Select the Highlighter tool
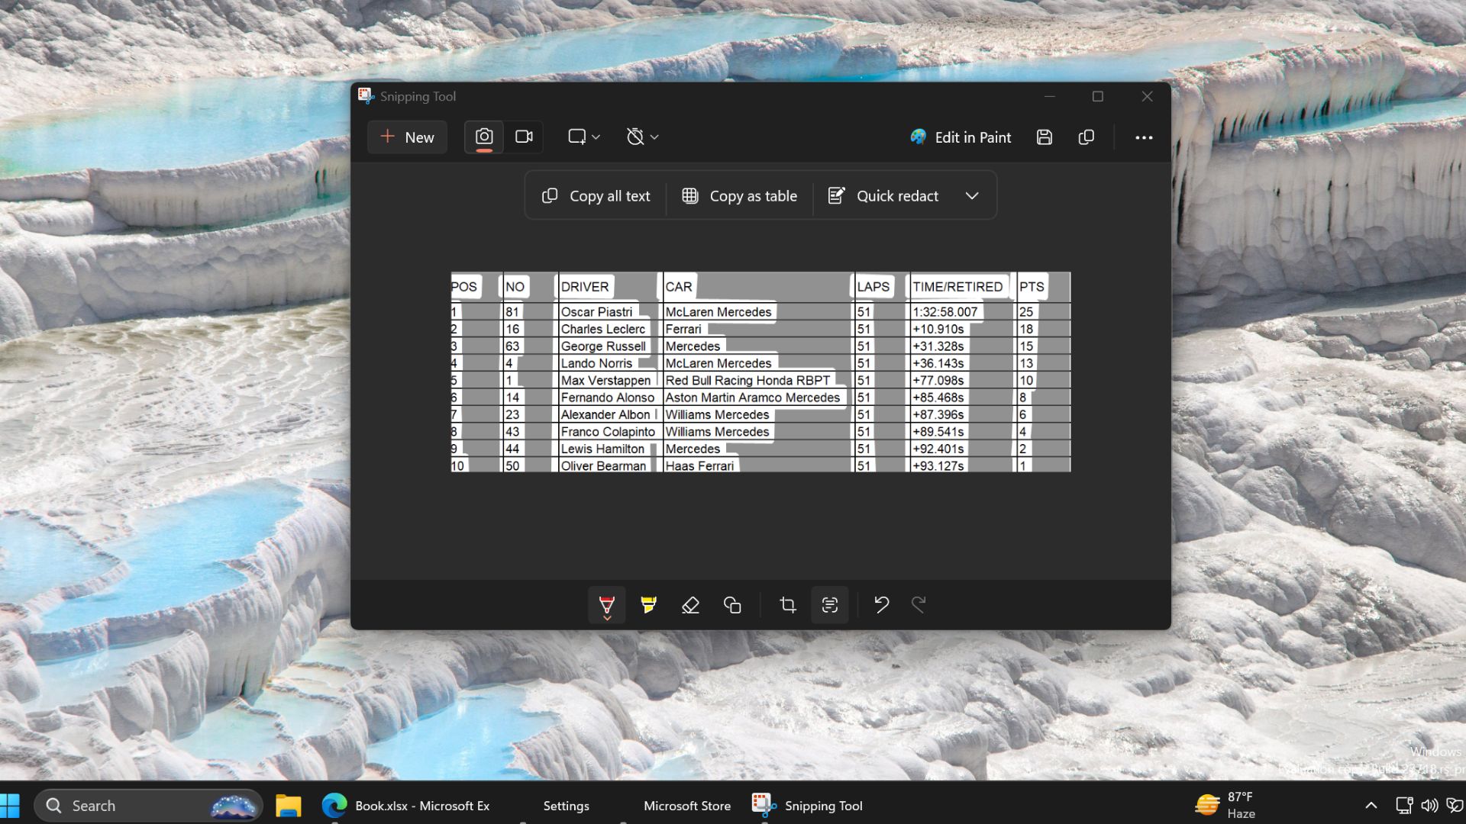The height and width of the screenshot is (824, 1466). 648,605
